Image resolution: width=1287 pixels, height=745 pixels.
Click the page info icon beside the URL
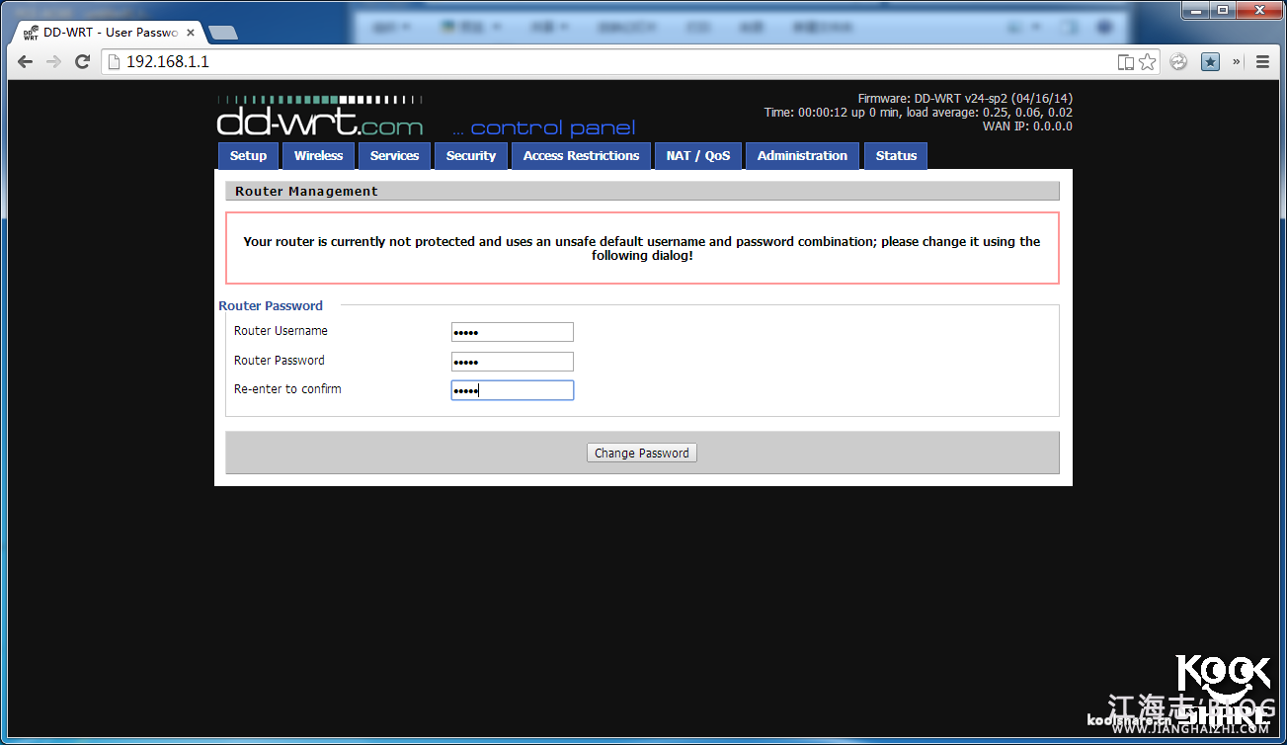coord(114,62)
